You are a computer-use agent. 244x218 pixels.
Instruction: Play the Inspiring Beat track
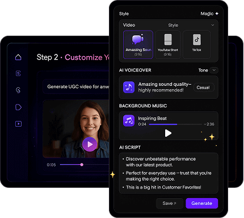[168, 133]
